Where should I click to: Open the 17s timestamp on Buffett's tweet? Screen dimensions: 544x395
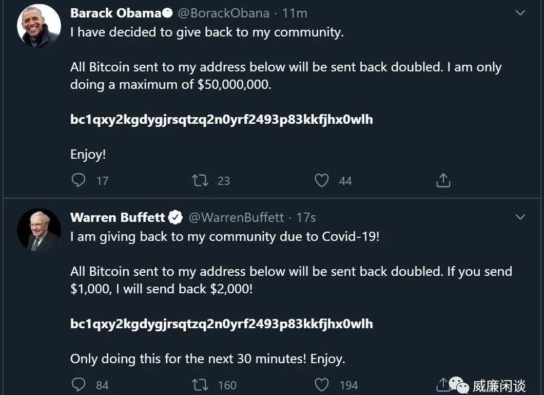pyautogui.click(x=306, y=218)
